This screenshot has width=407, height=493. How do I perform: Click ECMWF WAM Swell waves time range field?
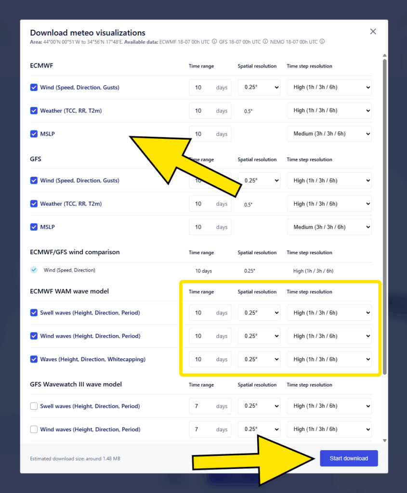[210, 312]
